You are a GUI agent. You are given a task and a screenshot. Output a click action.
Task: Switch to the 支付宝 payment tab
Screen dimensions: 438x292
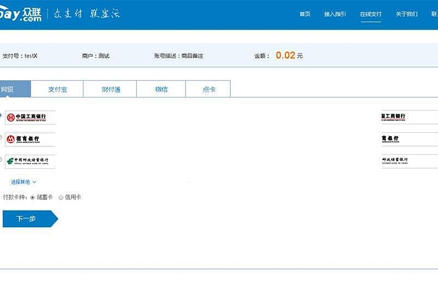coord(57,89)
